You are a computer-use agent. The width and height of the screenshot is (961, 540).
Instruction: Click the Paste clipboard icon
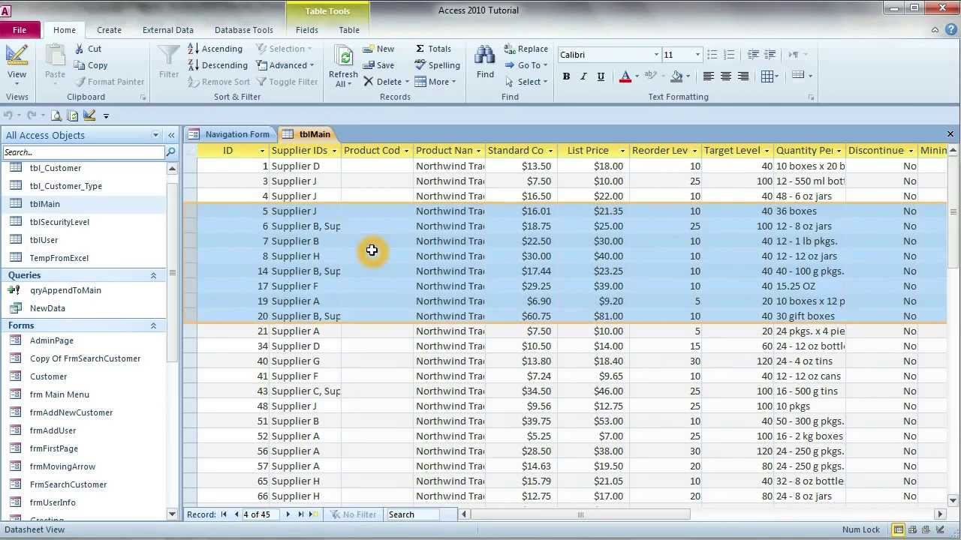(x=55, y=63)
